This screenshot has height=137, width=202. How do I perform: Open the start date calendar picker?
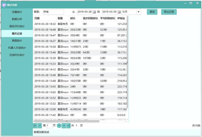tap(94, 12)
